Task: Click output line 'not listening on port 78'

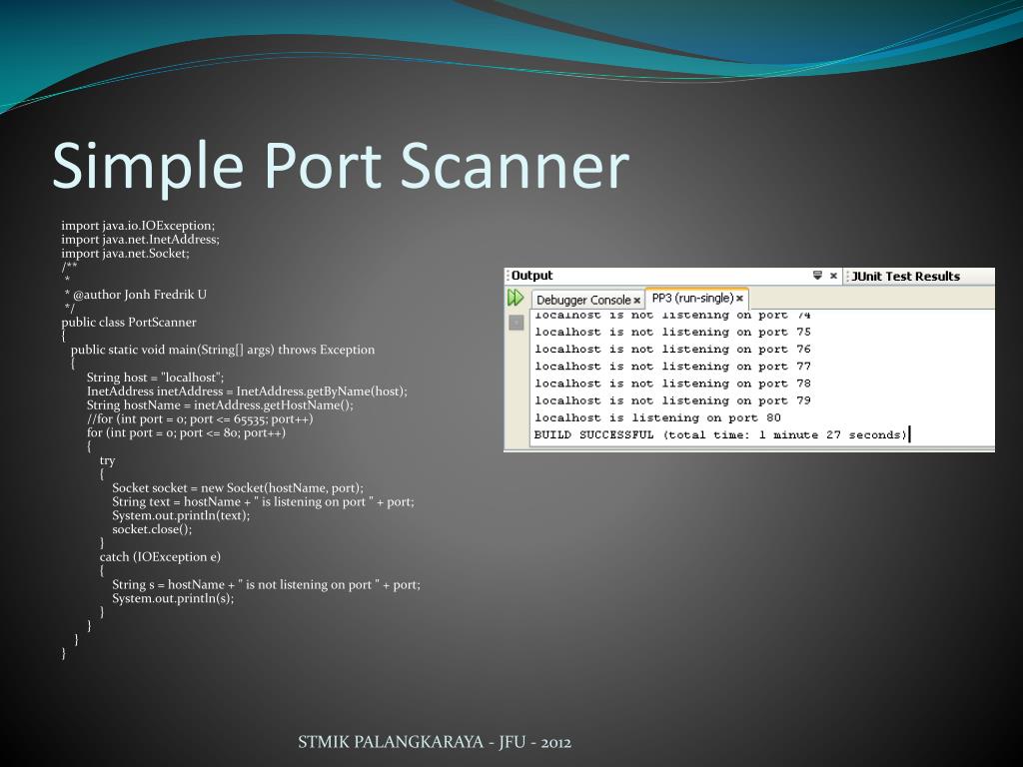Action: coord(672,383)
